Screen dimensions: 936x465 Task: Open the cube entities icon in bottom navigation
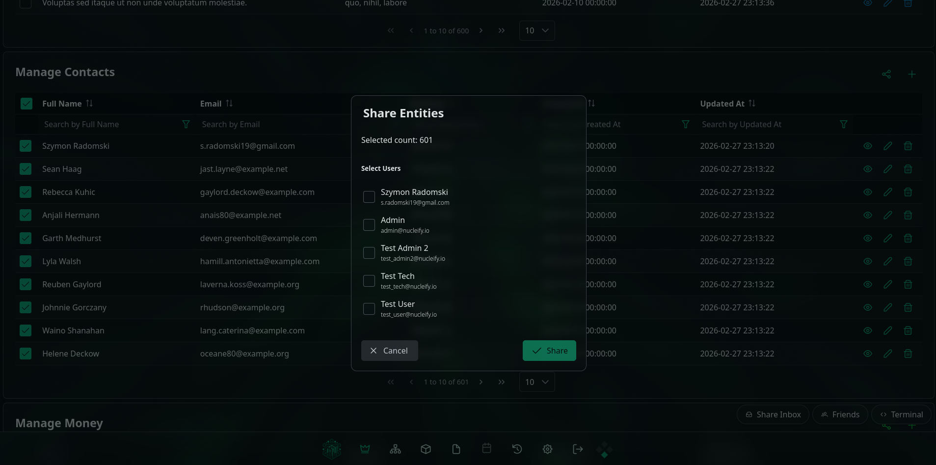pyautogui.click(x=426, y=449)
